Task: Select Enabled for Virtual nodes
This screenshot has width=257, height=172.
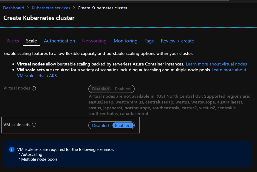Action: (x=123, y=89)
